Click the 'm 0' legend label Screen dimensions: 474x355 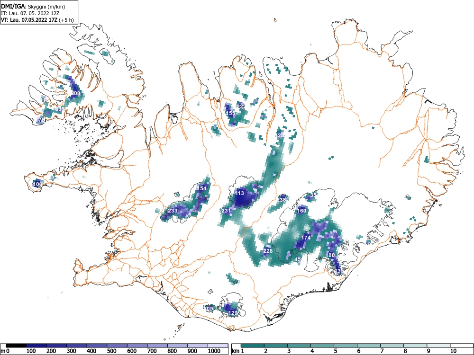(5, 351)
